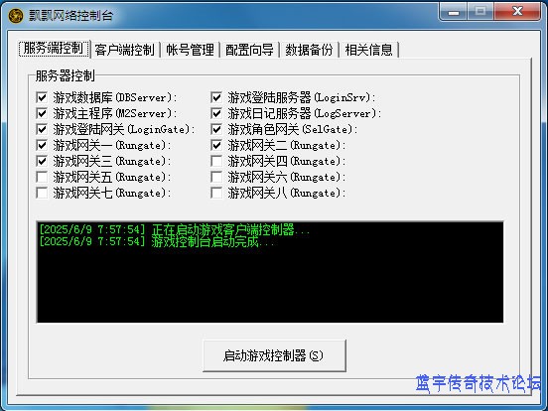The width and height of the screenshot is (548, 411).
Task: Click the 启动游戏控制器 (S) button
Action: click(274, 355)
